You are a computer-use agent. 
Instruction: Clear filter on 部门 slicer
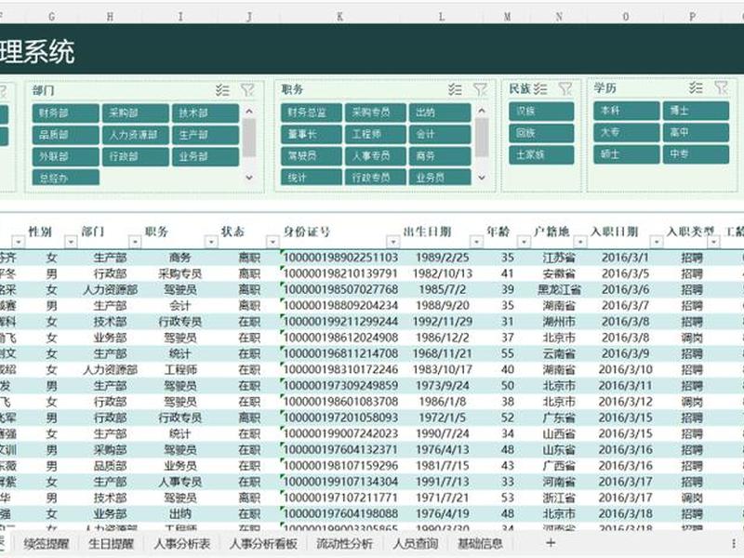pos(247,89)
